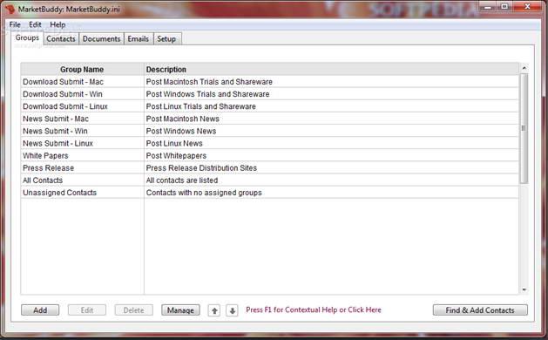Switch to the Emails tab
Screen dimensions: 548x340
pos(138,39)
